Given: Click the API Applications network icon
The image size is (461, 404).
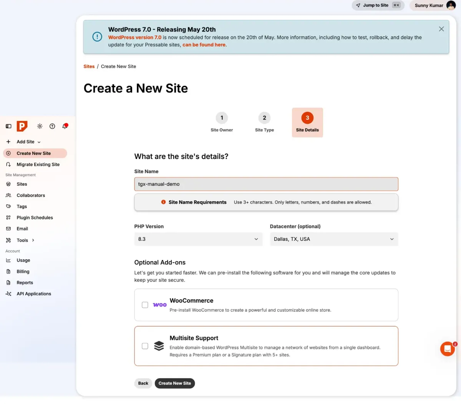Looking at the screenshot, I should (x=8, y=294).
